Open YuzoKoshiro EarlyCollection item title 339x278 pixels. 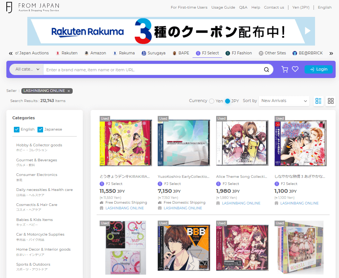pos(184,176)
